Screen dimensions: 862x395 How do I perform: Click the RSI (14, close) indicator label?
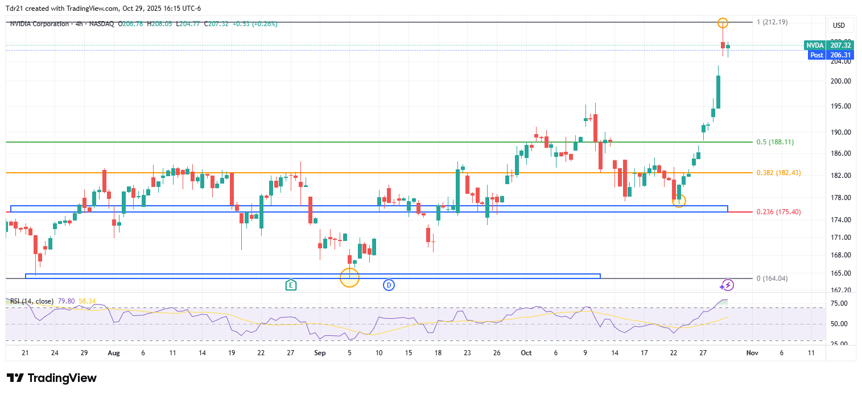coord(32,301)
